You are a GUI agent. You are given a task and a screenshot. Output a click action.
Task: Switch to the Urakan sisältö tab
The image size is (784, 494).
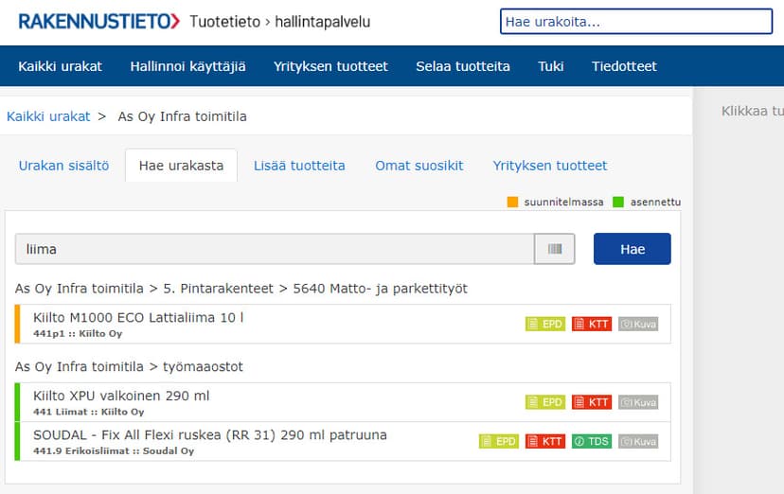tap(64, 166)
